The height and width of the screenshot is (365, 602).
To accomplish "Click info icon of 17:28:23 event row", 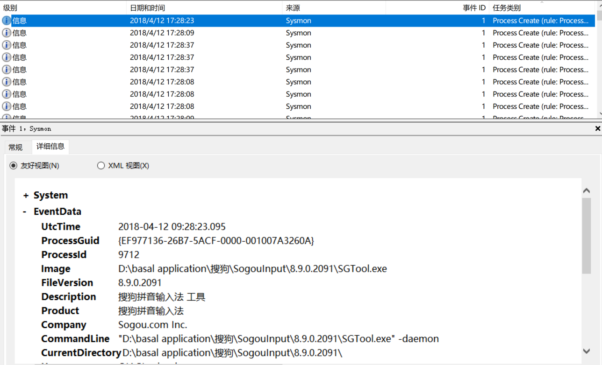I will click(x=7, y=21).
